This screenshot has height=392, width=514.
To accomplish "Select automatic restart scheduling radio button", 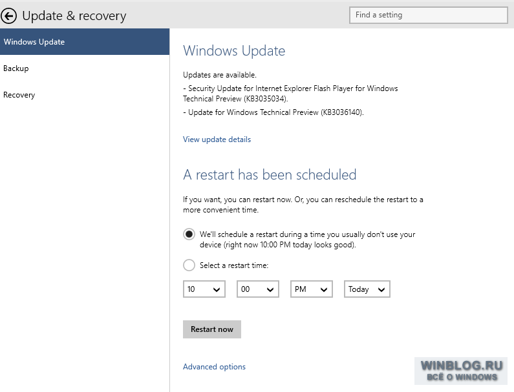I will point(189,234).
